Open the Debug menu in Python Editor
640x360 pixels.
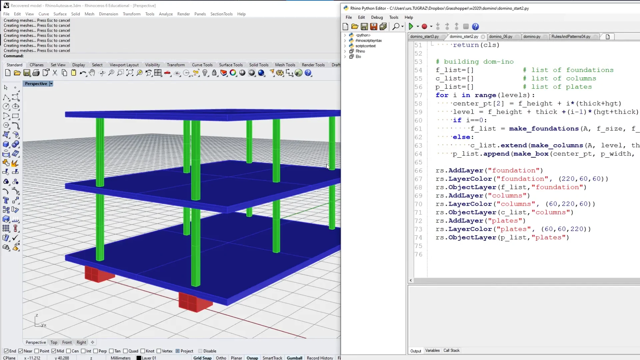coord(377,17)
